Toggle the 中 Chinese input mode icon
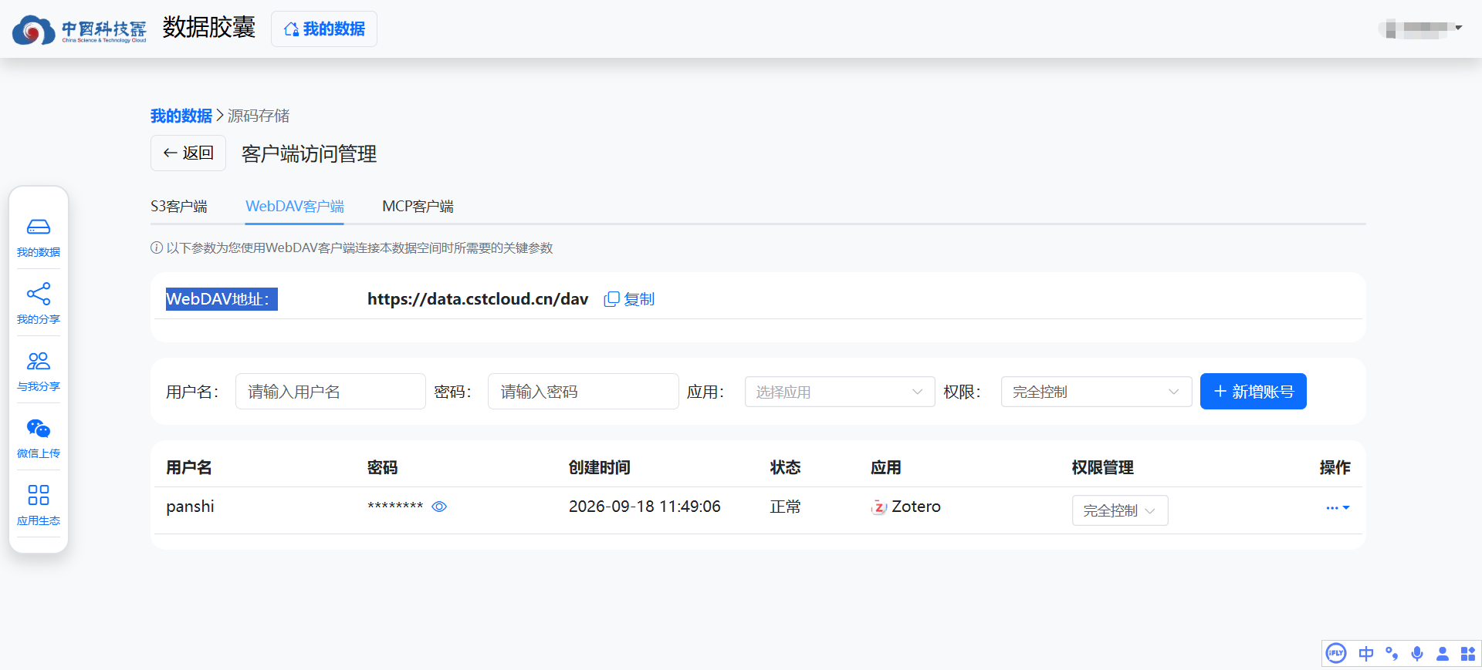This screenshot has width=1482, height=670. pyautogui.click(x=1366, y=654)
